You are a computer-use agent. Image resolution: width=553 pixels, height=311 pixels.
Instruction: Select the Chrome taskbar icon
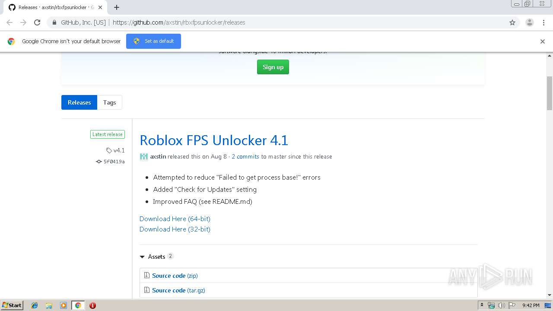coord(78,305)
